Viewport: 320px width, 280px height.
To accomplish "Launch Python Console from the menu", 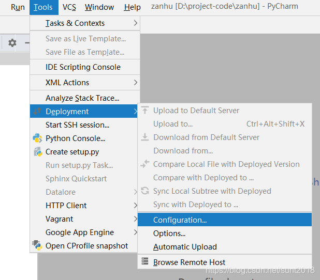I will (x=84, y=138).
